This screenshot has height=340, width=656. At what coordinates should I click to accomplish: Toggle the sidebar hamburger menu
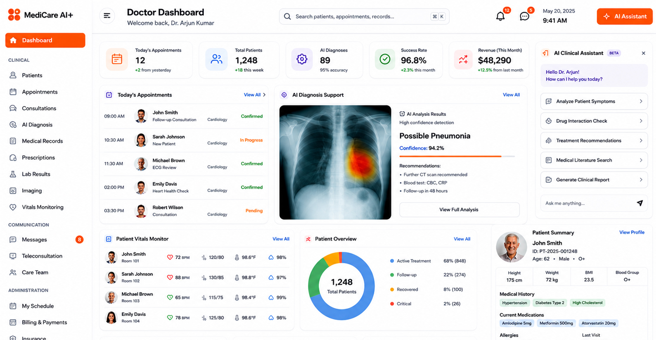107,16
